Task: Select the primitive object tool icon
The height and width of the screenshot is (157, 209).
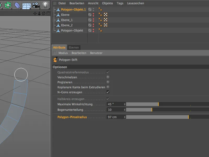Action: coord(7,5)
